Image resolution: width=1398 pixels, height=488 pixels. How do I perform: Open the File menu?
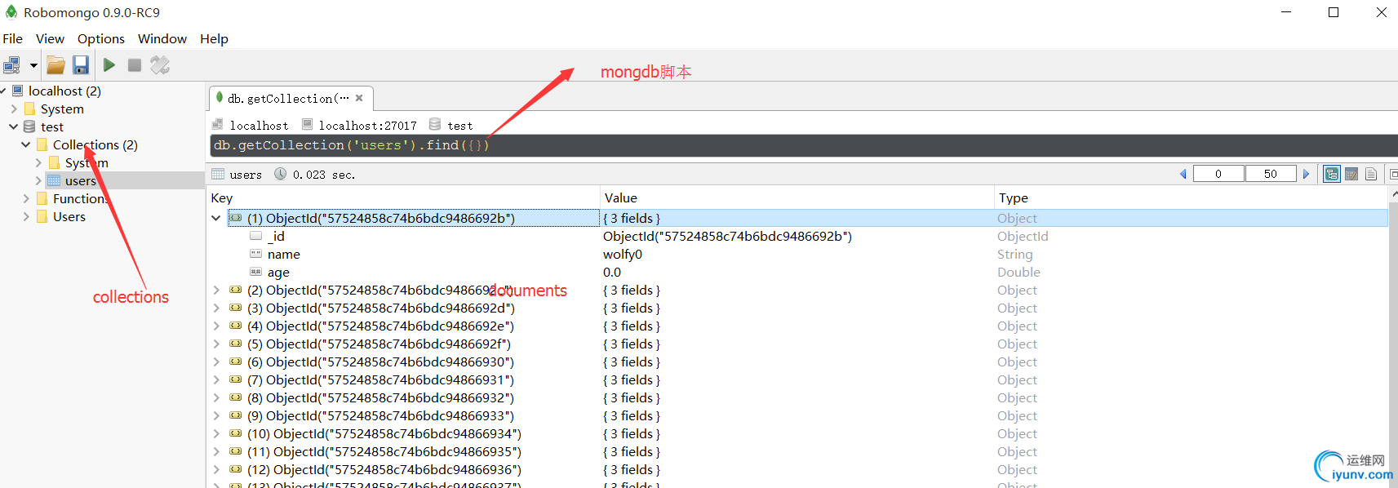tap(13, 38)
